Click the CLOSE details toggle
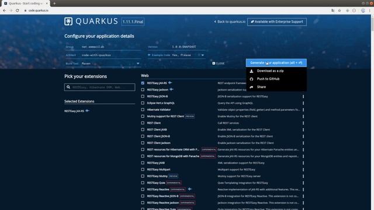374x210 pixels. coord(218,64)
